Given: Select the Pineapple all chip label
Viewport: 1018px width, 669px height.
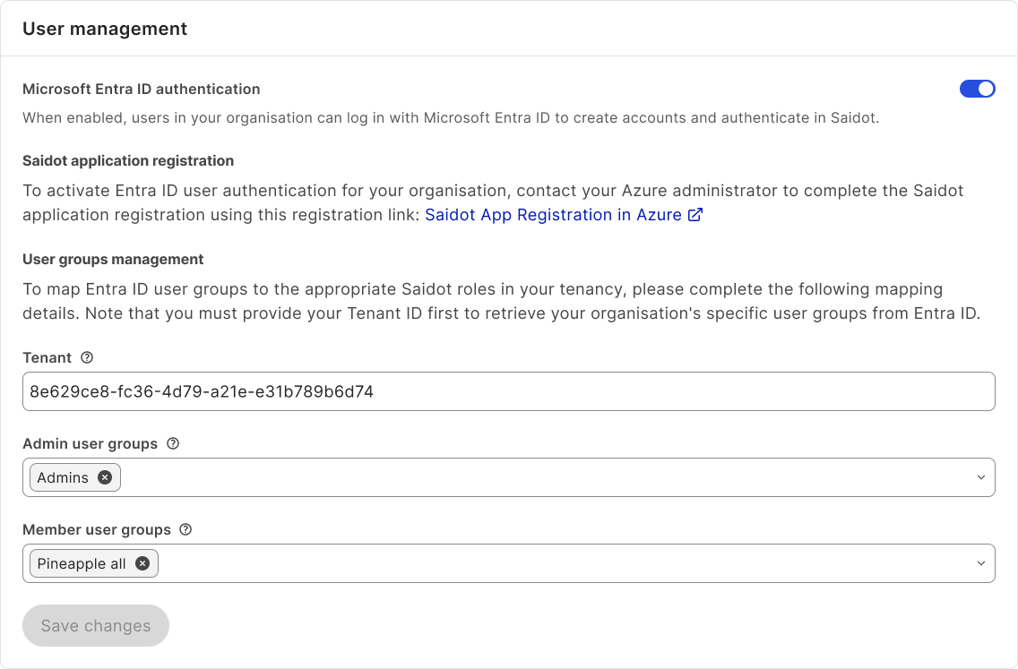Looking at the screenshot, I should pyautogui.click(x=82, y=563).
